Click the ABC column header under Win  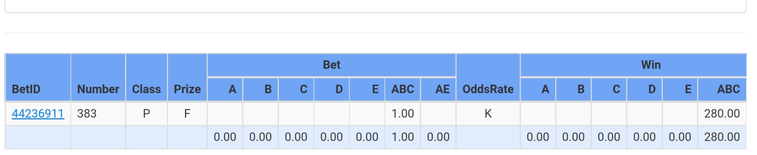tap(728, 89)
